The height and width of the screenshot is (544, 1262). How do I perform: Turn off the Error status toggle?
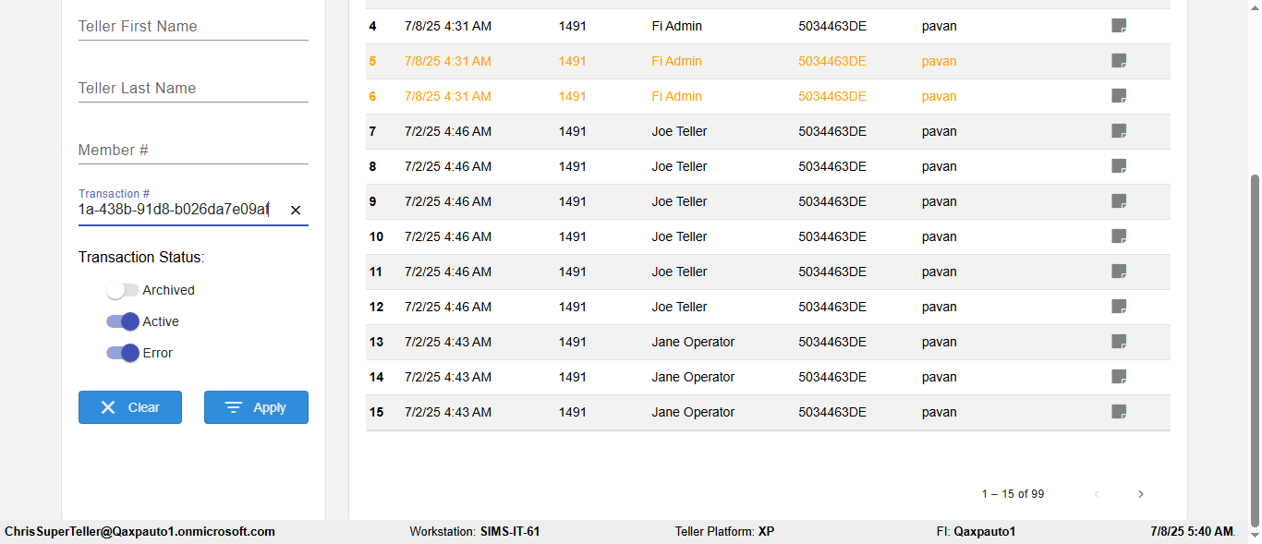[x=122, y=353]
